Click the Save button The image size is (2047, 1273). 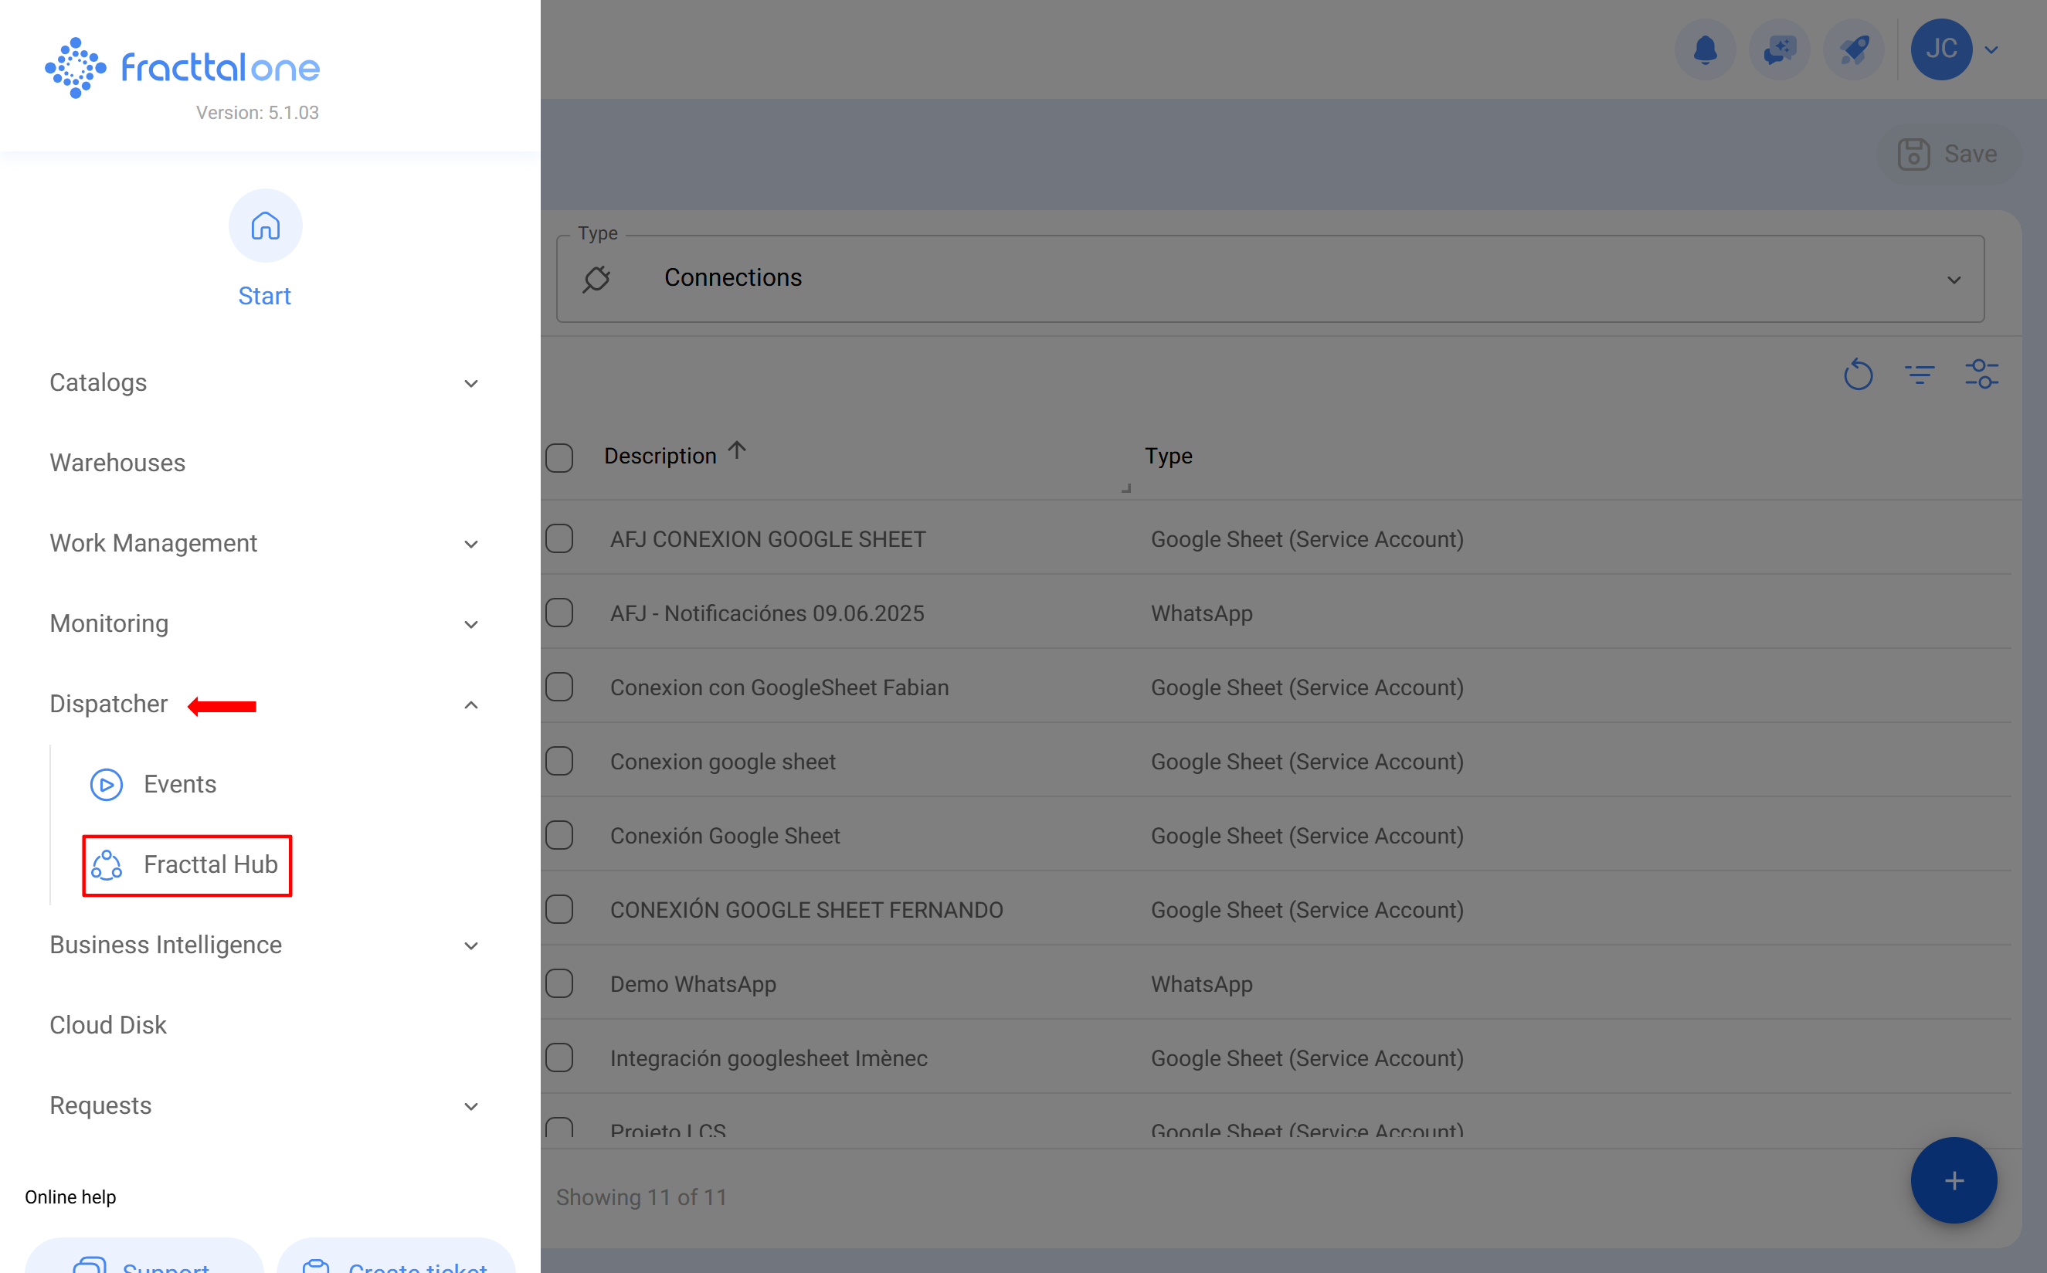pos(1950,153)
